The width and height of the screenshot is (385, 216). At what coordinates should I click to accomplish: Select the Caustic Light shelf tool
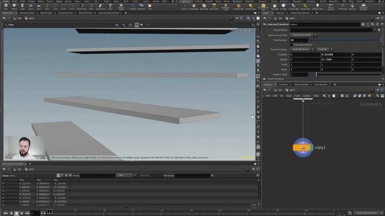point(294,7)
